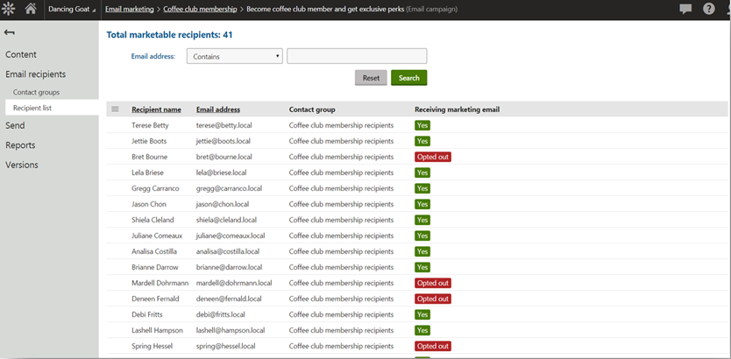Click the back arrow in sidebar
This screenshot has height=359, width=731.
pyautogui.click(x=10, y=32)
